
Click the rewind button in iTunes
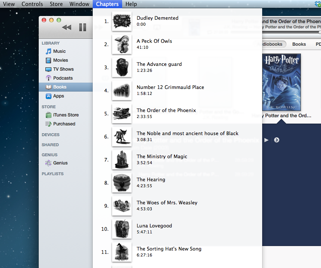(x=67, y=27)
